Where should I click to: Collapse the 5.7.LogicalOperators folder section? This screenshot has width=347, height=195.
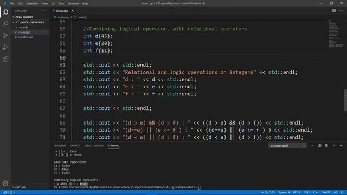pos(30,22)
